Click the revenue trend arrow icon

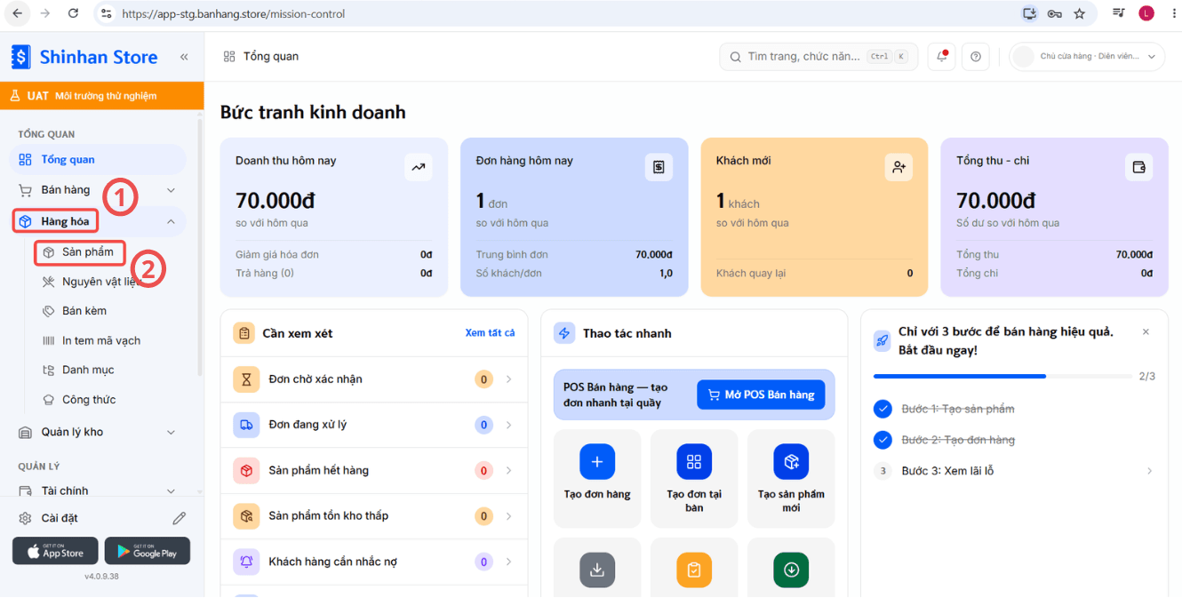(419, 167)
